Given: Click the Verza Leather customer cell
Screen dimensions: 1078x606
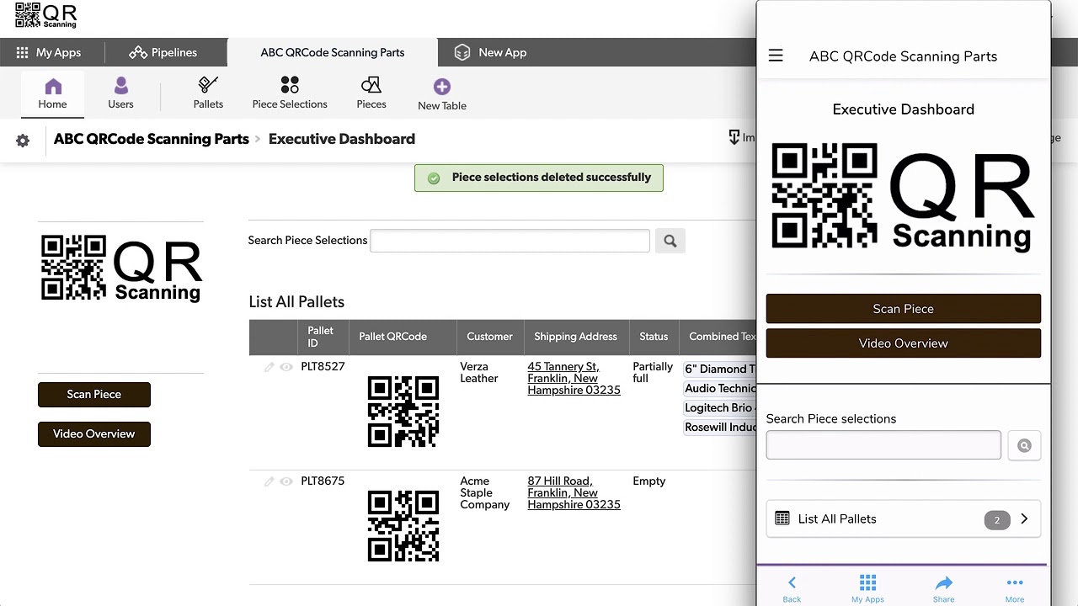Looking at the screenshot, I should (x=478, y=373).
